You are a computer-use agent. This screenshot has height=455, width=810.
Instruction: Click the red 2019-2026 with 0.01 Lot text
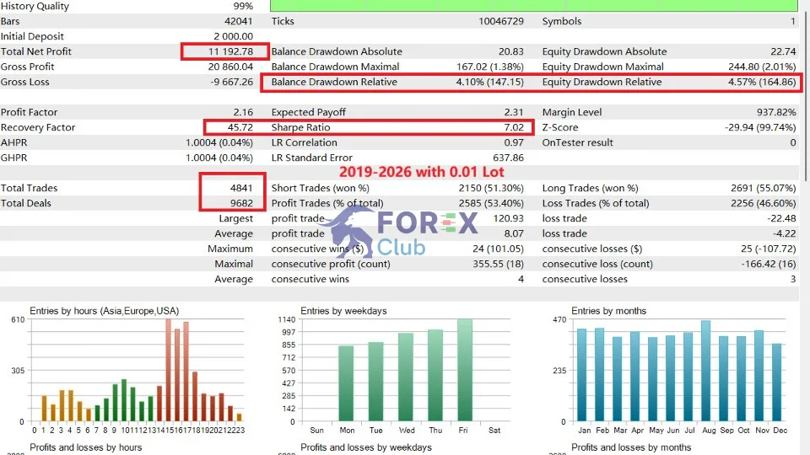(422, 172)
